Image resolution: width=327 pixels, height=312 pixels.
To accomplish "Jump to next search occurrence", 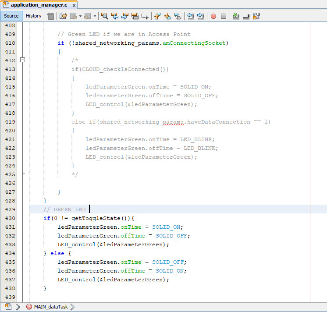I will coord(125,16).
